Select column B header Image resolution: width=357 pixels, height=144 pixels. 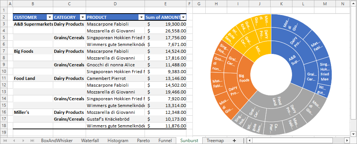tap(33, 4)
